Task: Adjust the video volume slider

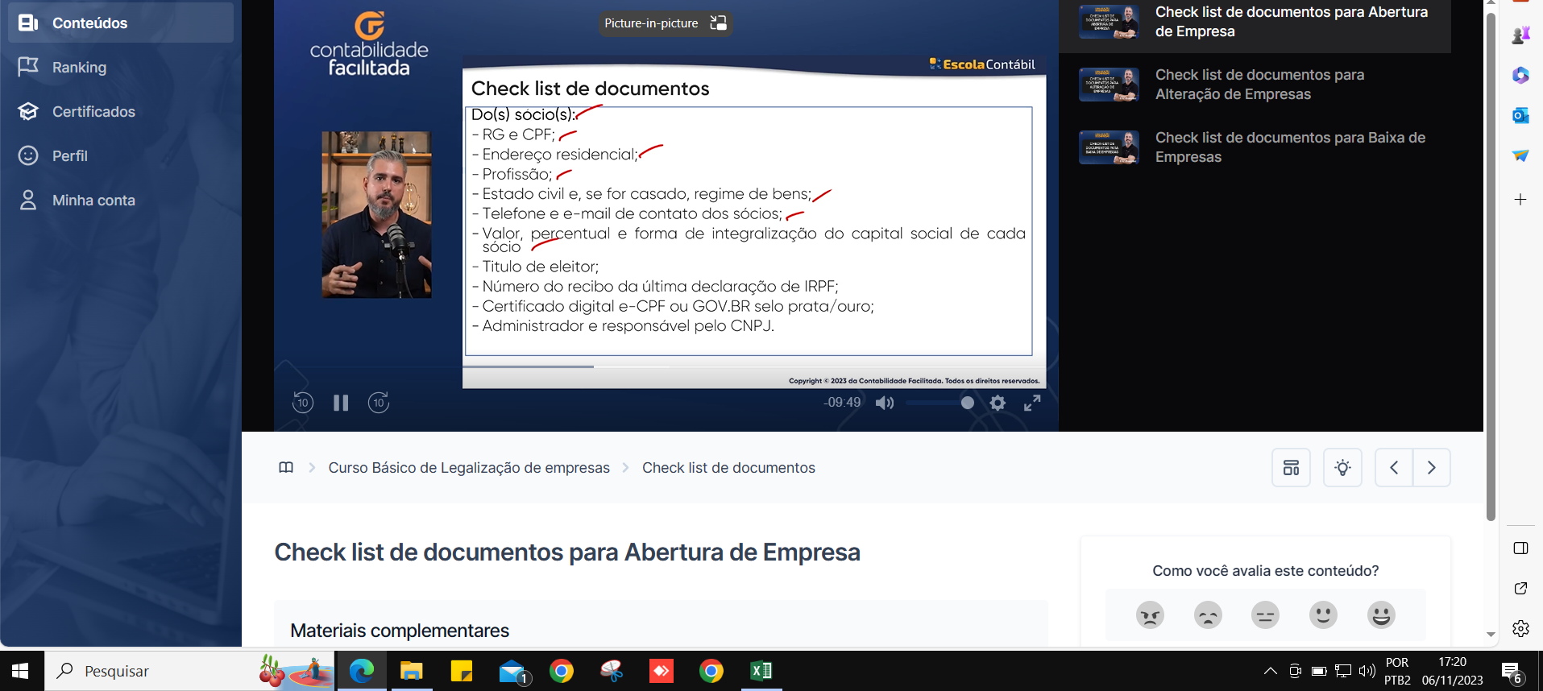Action: click(x=939, y=403)
